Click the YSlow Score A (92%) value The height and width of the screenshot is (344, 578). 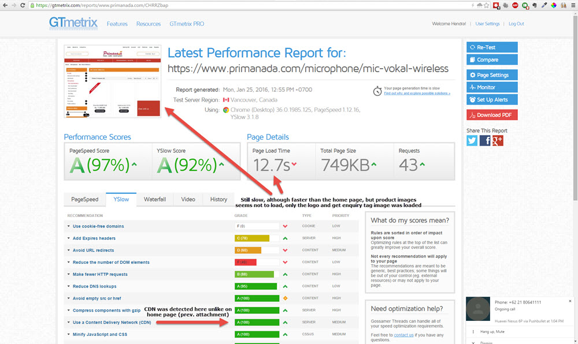click(x=187, y=165)
